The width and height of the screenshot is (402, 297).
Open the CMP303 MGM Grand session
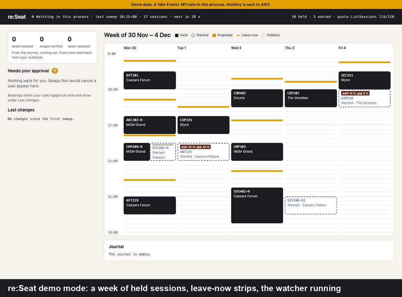(257, 152)
